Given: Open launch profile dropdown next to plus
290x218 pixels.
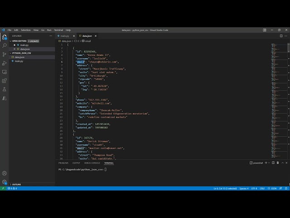Looking at the screenshot, I should coord(269,163).
